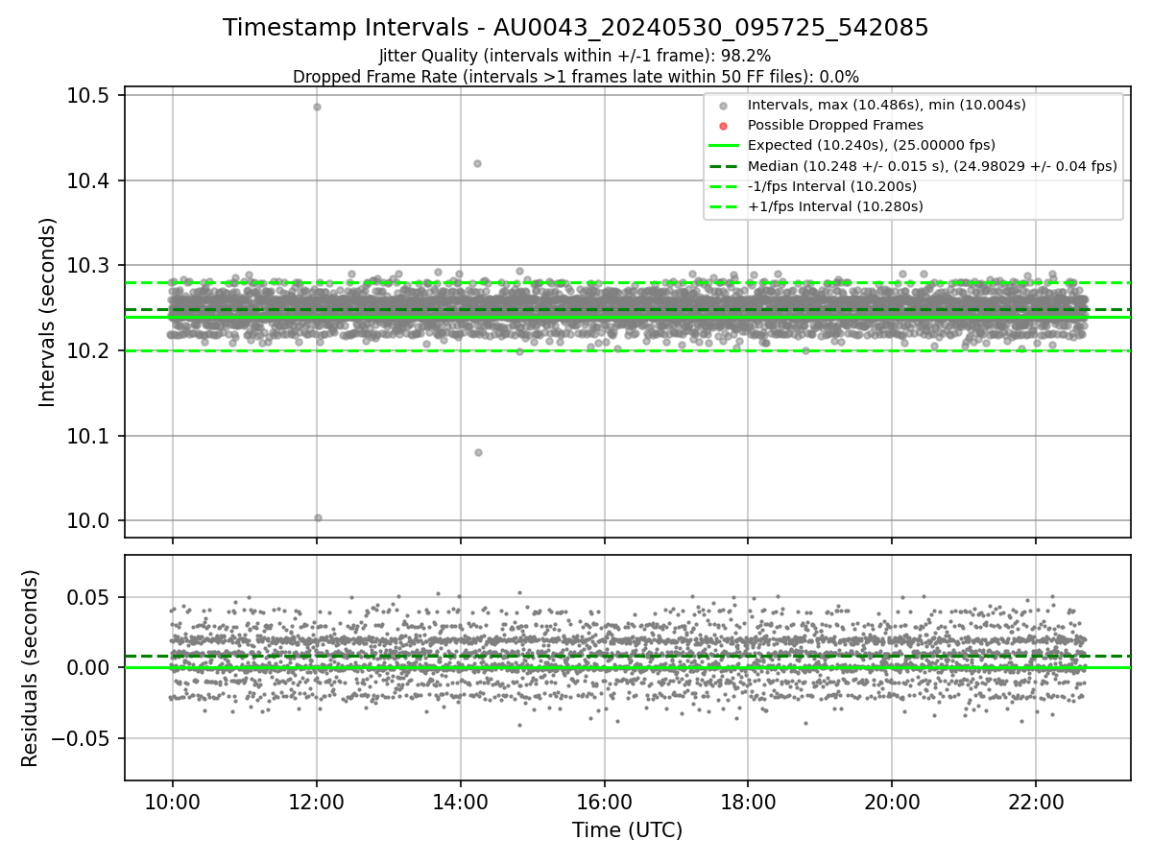
Task: Click legend entry '+1/fps Interval (10.280s)'
Action: click(x=835, y=205)
